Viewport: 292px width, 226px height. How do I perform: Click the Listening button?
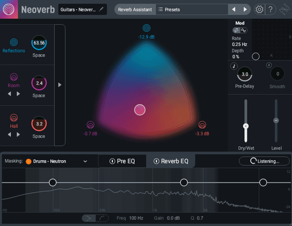tap(264, 161)
